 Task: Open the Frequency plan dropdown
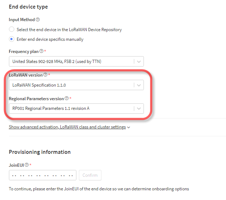[x=76, y=62]
